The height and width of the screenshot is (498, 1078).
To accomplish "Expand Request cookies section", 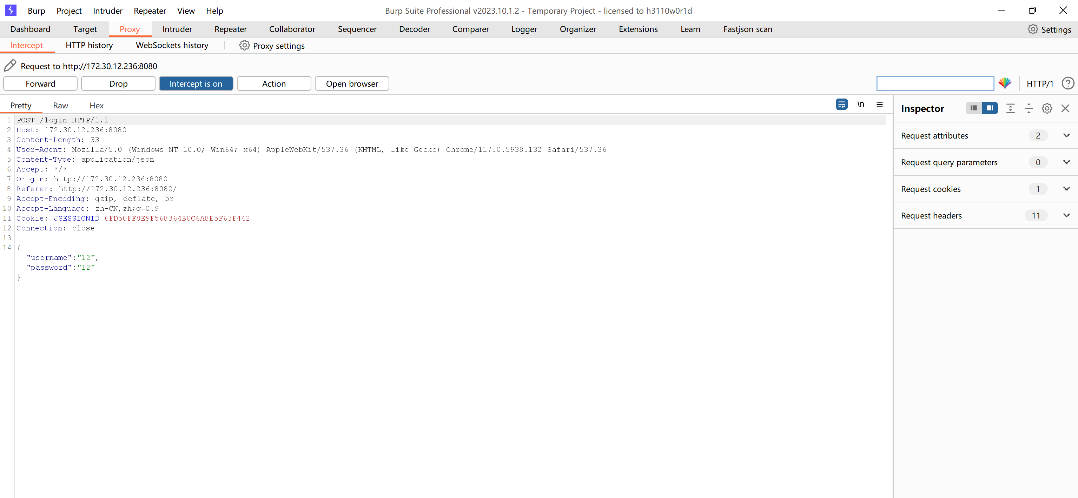I will pos(1066,189).
